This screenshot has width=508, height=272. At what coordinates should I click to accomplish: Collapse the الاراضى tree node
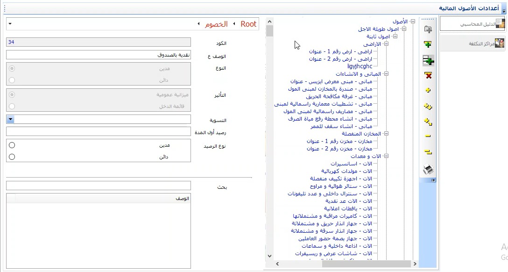[386, 44]
